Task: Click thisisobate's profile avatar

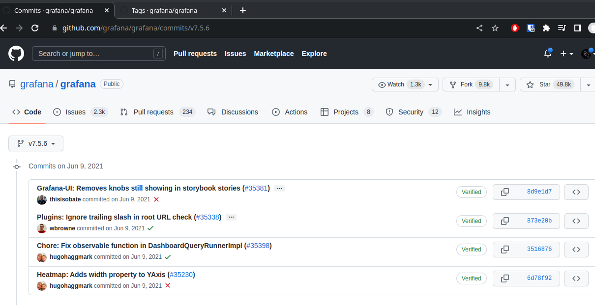Action: click(x=42, y=199)
